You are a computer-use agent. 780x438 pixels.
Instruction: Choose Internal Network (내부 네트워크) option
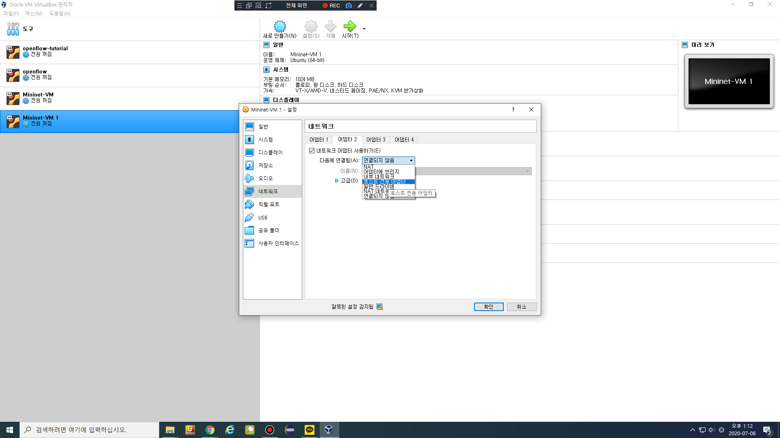[388, 176]
